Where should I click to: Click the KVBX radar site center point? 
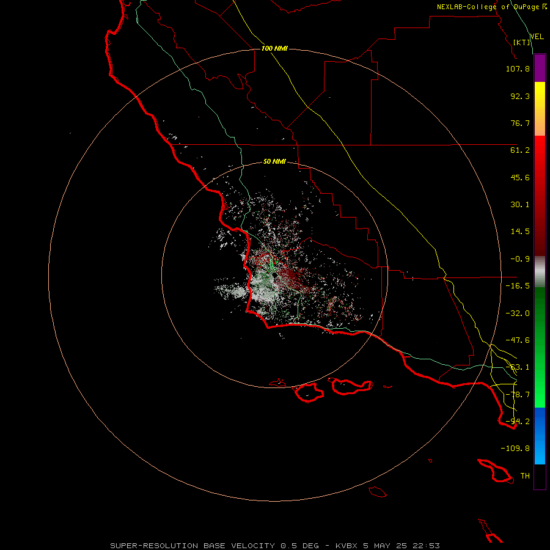[x=274, y=275]
